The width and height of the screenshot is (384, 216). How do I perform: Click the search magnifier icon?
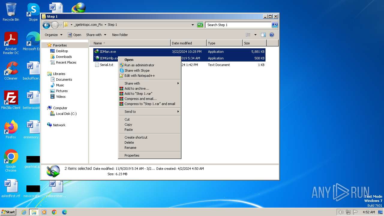click(274, 25)
